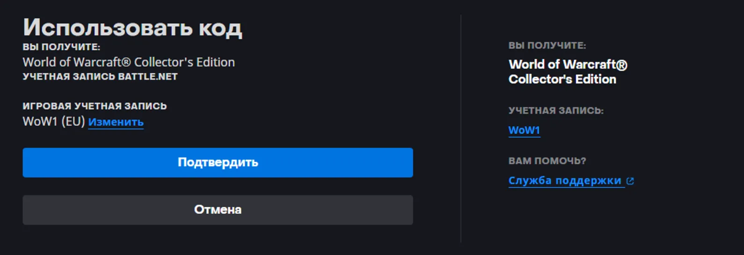Click the bold World of Warcraft® Collector's Edition title
This screenshot has width=744, height=255.
568,72
